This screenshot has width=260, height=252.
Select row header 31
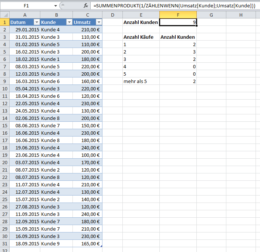(x=5, y=244)
